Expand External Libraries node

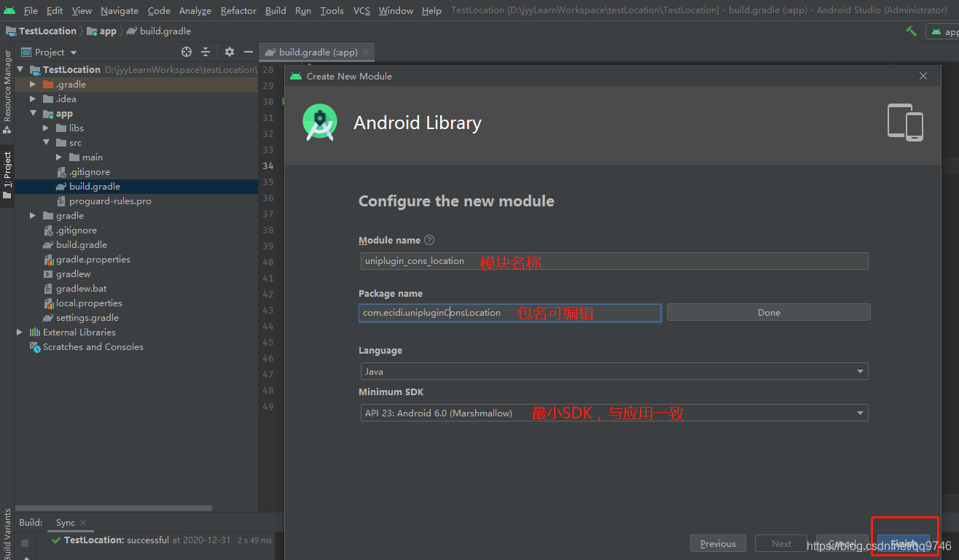click(20, 332)
